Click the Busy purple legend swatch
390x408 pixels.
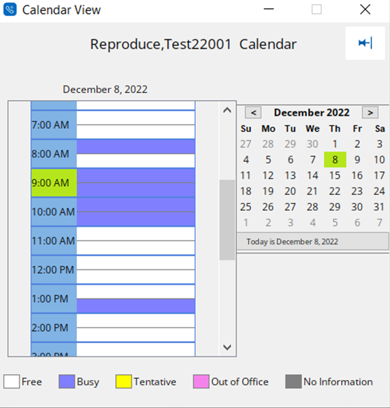click(x=67, y=381)
